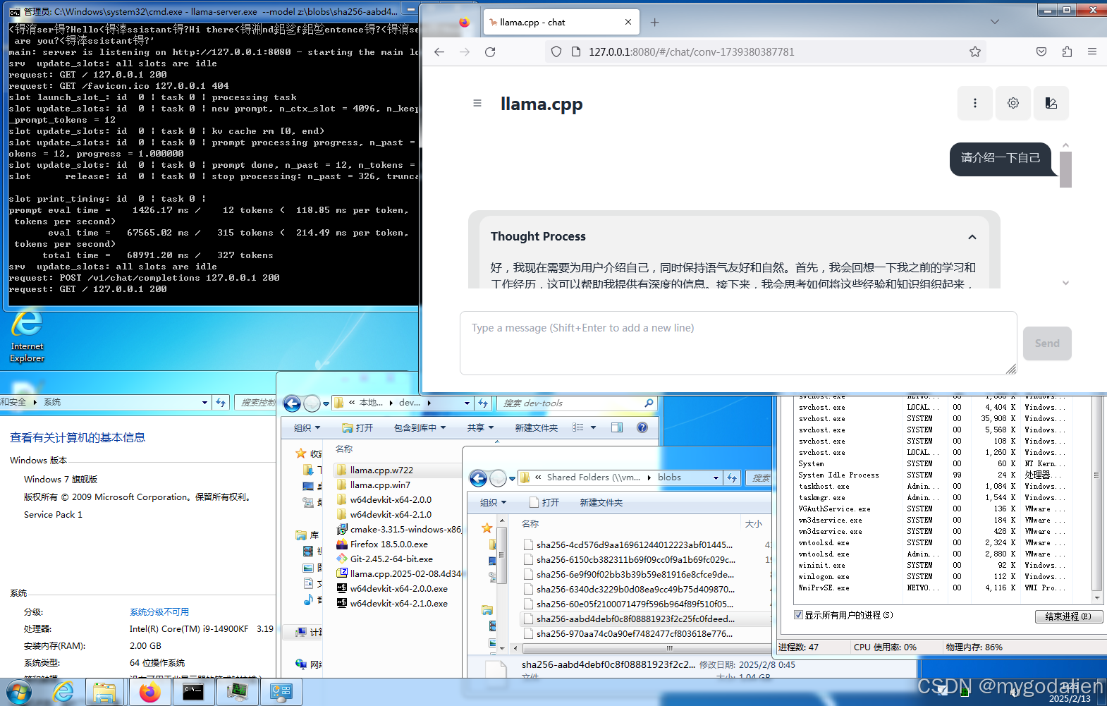1107x706 pixels.
Task: Click 新建文件夹 in blobs window
Action: point(601,502)
